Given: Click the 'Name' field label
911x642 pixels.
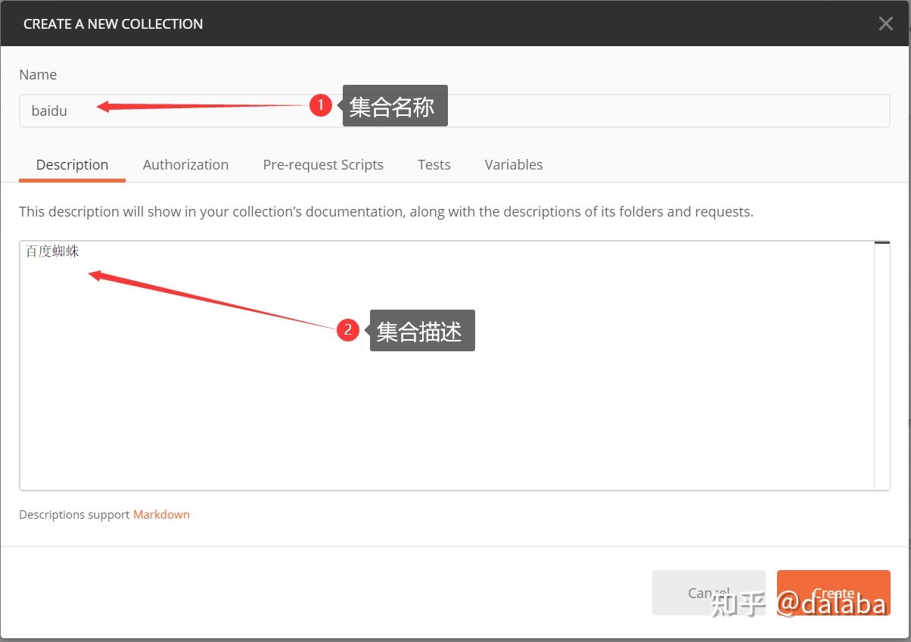Looking at the screenshot, I should 38,75.
